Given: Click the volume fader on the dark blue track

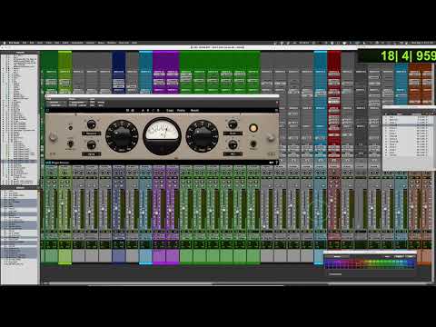Looking at the screenshot, I should click(x=116, y=208).
